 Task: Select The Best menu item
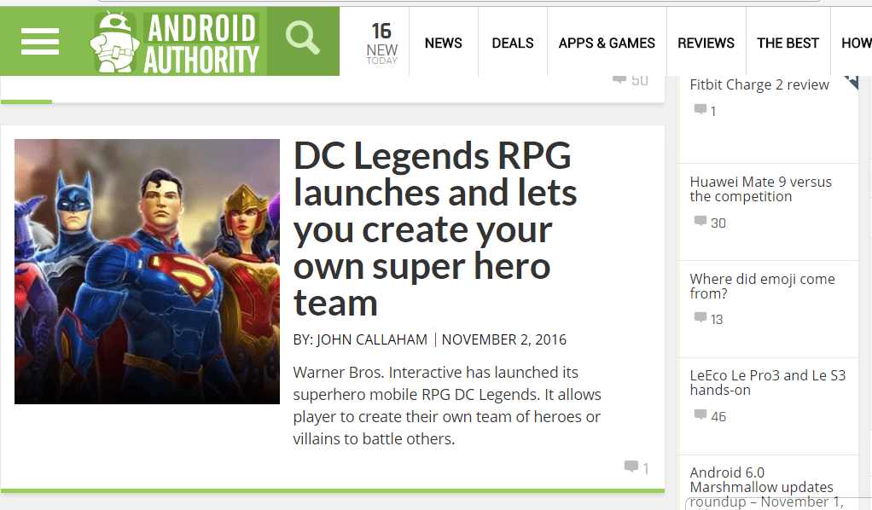[x=788, y=43]
